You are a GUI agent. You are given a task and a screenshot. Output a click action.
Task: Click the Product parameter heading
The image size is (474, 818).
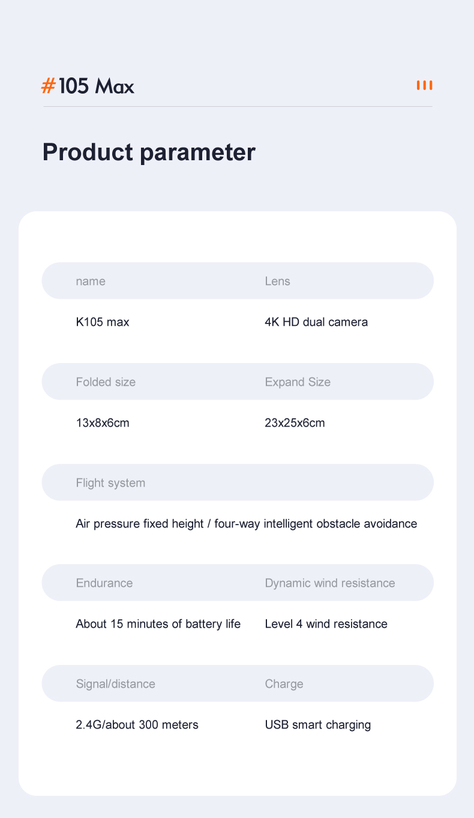[149, 152]
